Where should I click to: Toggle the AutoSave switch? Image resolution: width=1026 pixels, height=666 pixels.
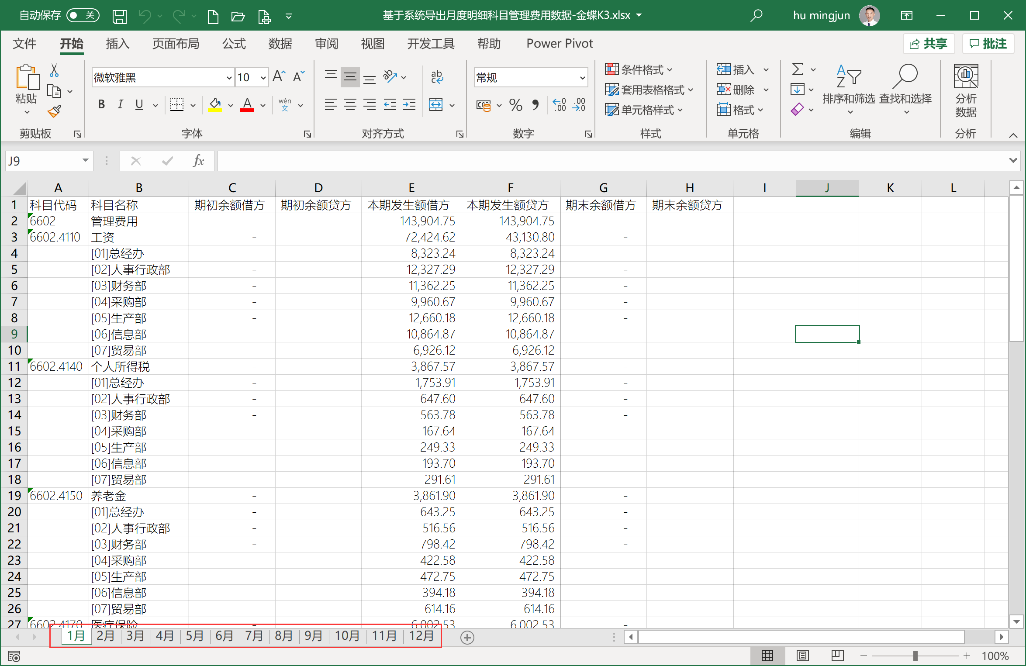coord(83,16)
